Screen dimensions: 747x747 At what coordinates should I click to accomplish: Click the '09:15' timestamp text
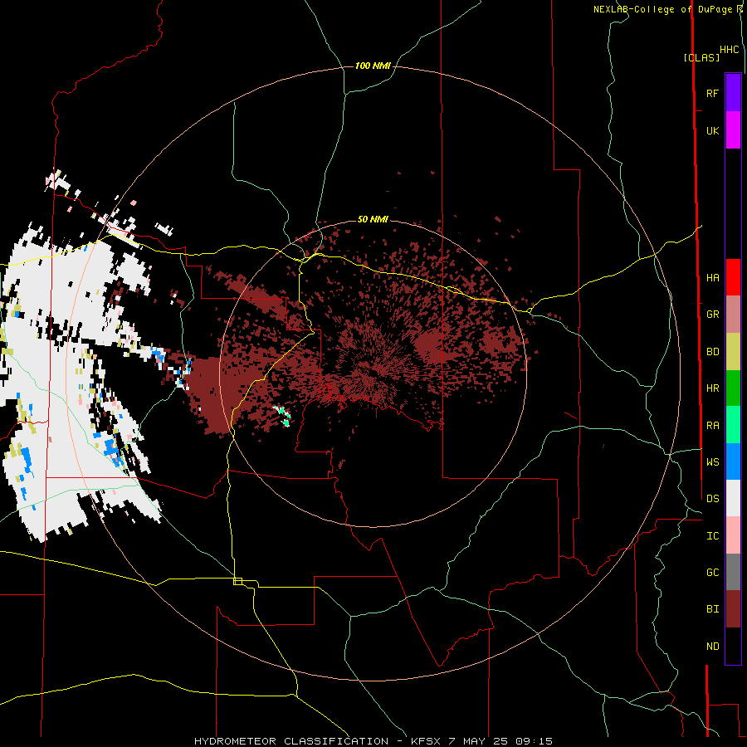pos(534,741)
